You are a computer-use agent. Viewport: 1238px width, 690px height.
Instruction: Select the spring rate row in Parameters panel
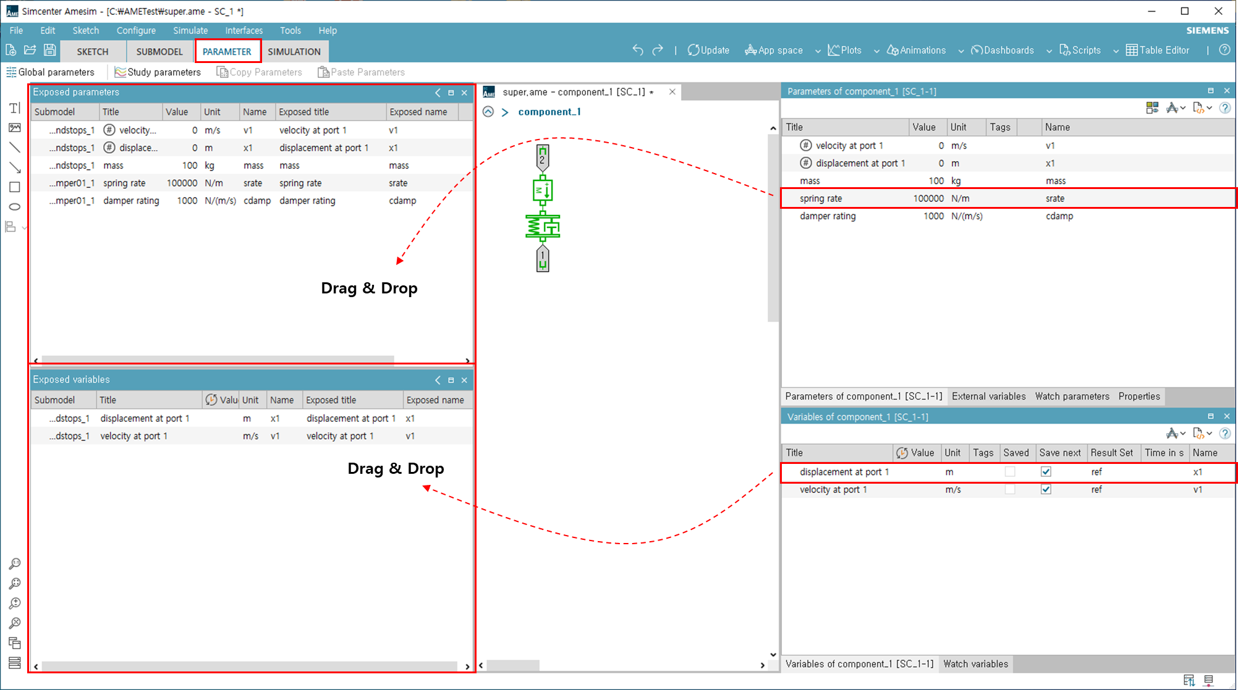(x=1009, y=198)
